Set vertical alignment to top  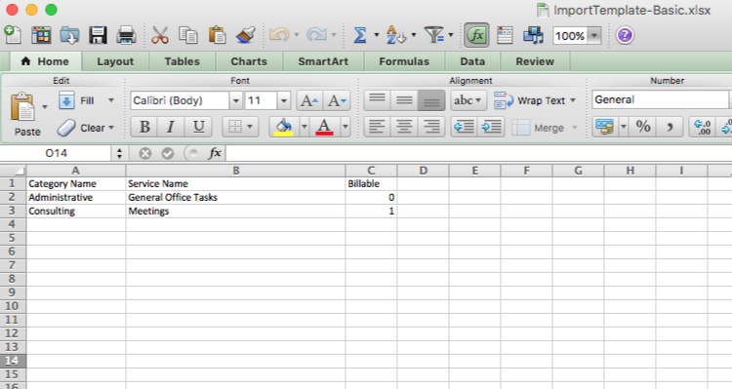tap(377, 100)
